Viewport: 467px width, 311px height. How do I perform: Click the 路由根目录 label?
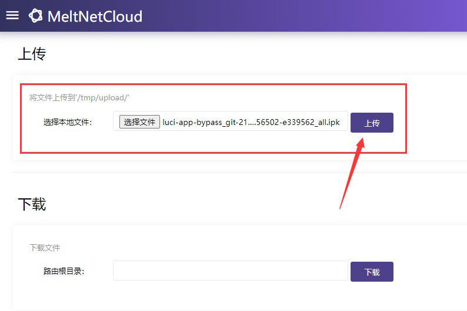click(x=64, y=271)
